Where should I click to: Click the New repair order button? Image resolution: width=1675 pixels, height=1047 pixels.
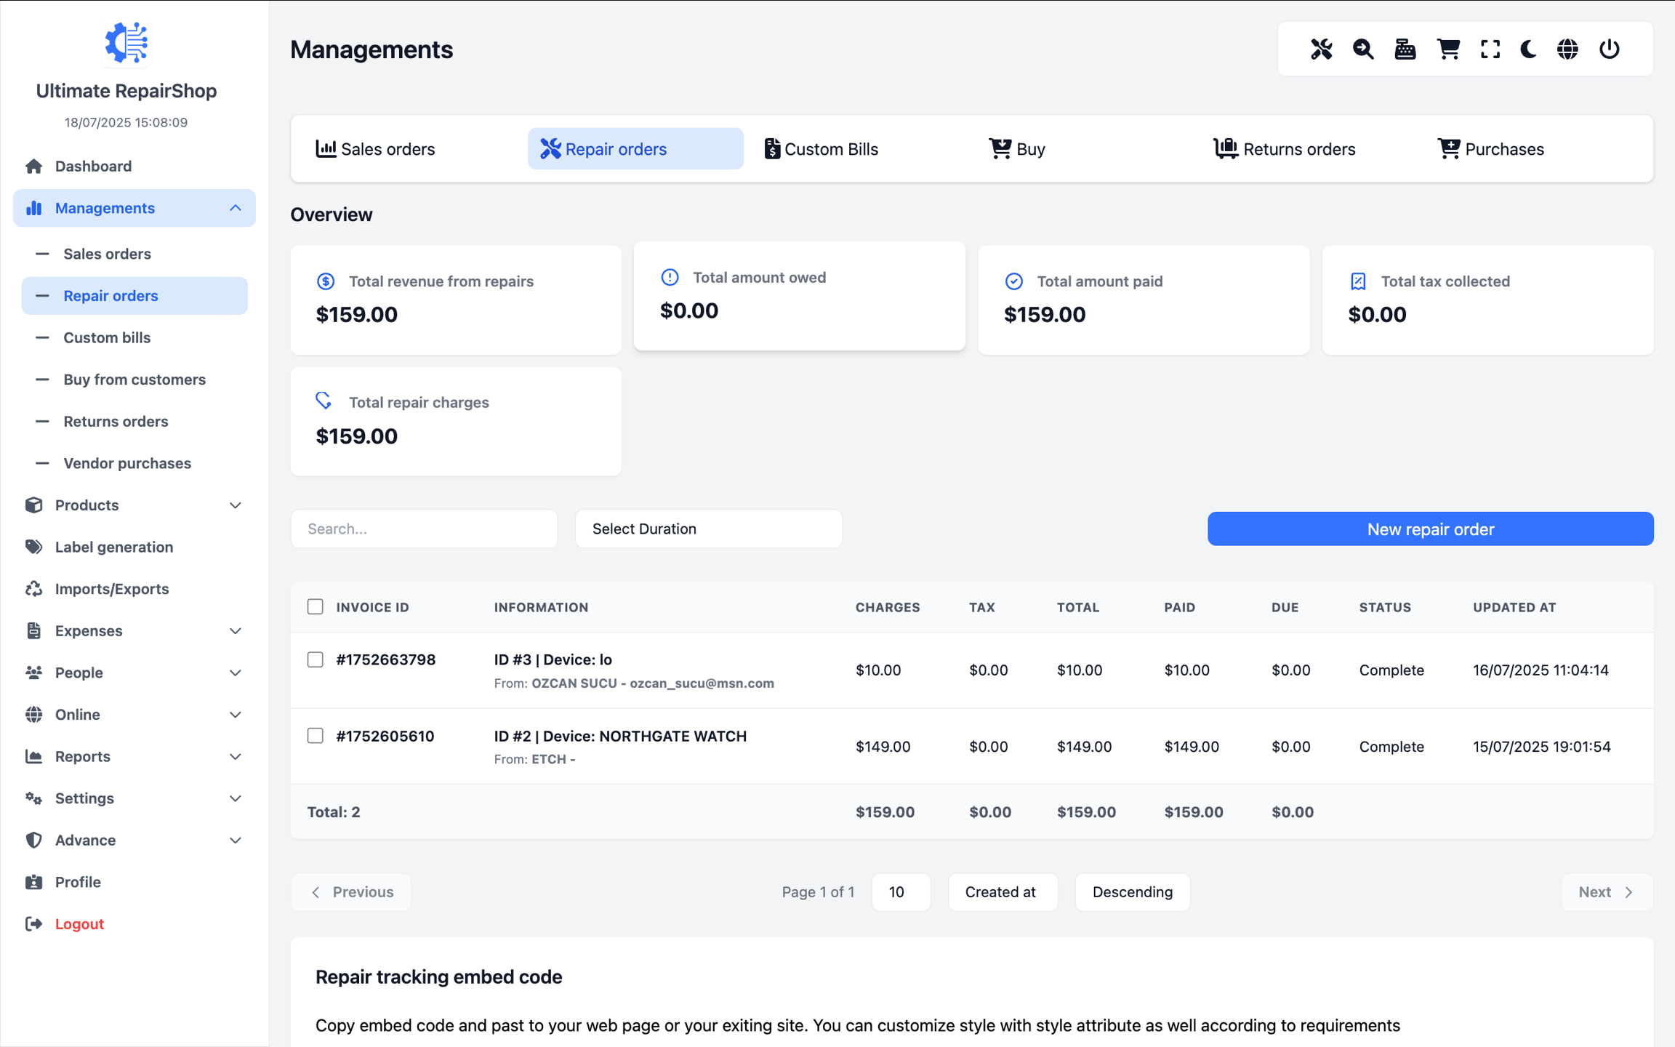point(1430,529)
